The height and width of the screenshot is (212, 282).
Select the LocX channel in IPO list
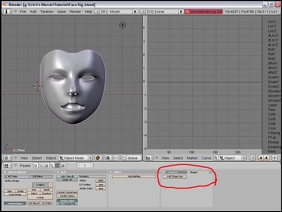point(272,21)
